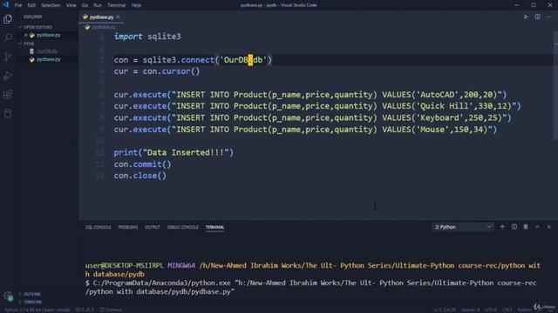This screenshot has width=558, height=313.
Task: Open editor More Actions ellipsis
Action: pyautogui.click(x=548, y=17)
